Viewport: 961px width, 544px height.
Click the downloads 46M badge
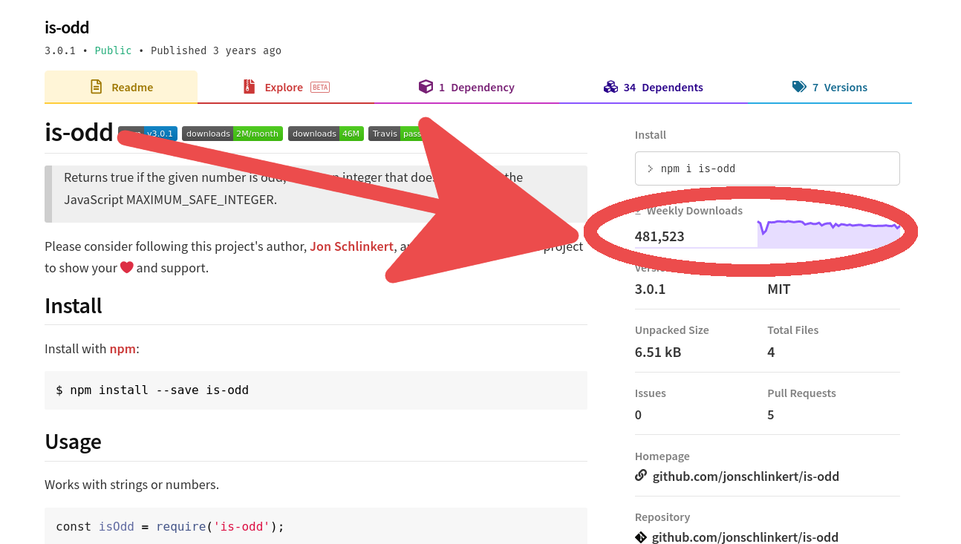325,134
